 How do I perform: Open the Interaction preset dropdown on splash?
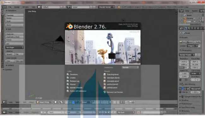130,67
